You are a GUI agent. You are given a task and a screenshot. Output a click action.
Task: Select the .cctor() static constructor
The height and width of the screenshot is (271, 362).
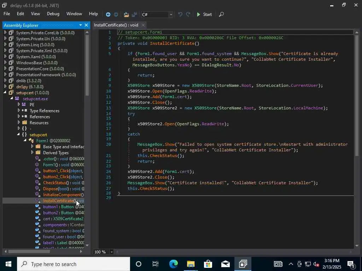coord(64,159)
